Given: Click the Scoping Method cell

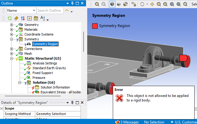Looking at the screenshot, I should click(x=19, y=114).
